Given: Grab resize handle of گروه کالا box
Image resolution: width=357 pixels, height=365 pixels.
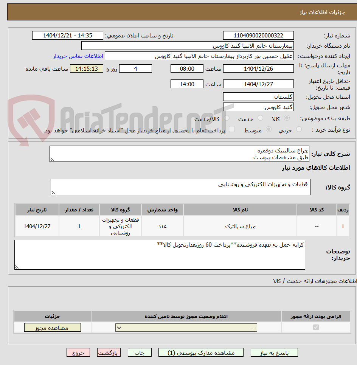Looking at the screenshot, I should click(x=53, y=193).
